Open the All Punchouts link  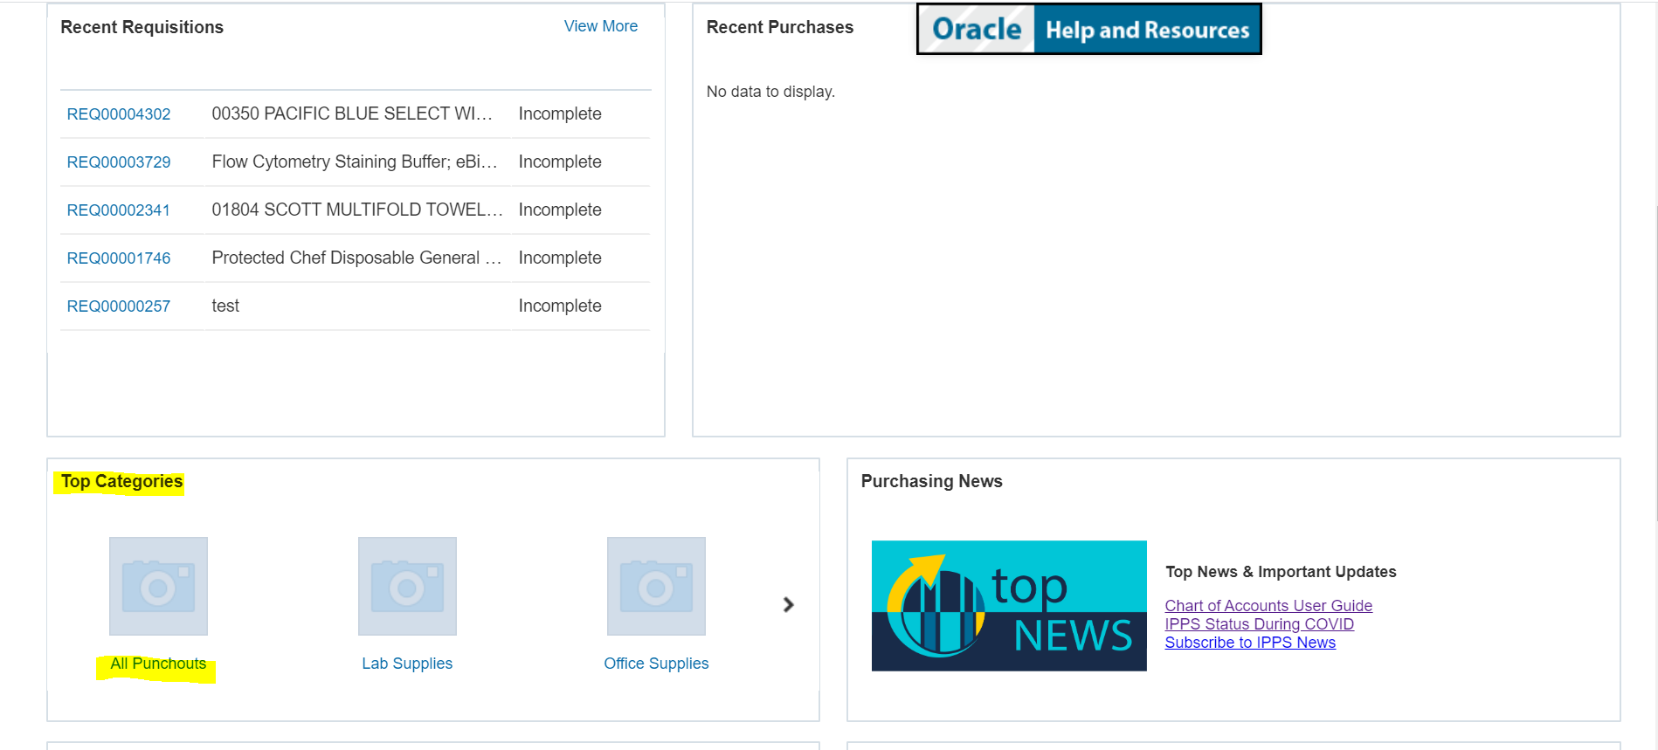pyautogui.click(x=158, y=664)
